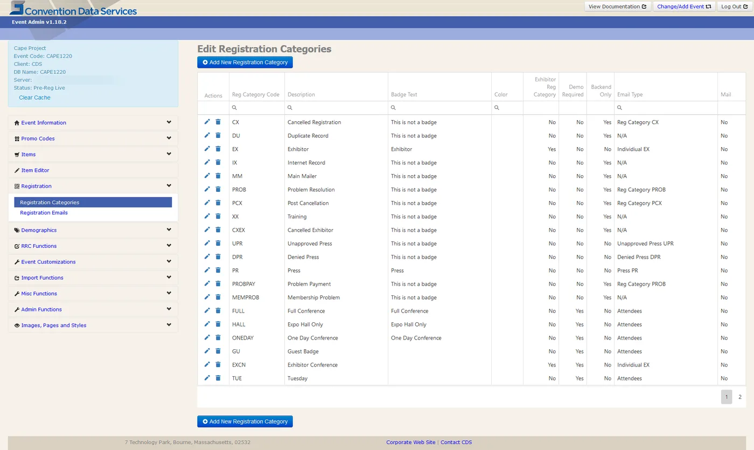
Task: Delete the DU Duplicate Record category
Action: (x=218, y=135)
